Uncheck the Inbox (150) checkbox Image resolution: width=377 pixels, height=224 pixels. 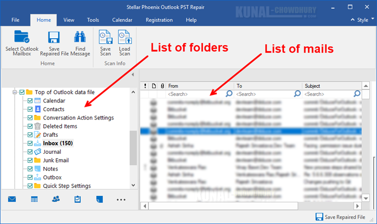(30, 143)
